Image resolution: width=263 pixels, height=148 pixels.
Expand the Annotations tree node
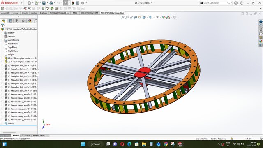click(x=2, y=40)
